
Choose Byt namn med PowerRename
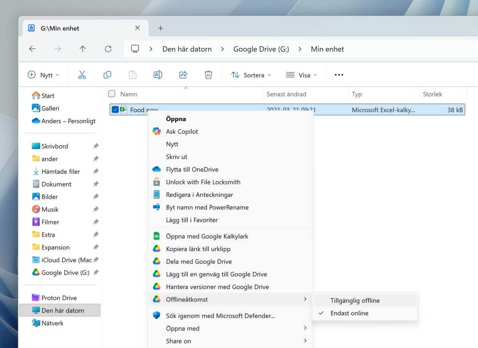point(207,207)
